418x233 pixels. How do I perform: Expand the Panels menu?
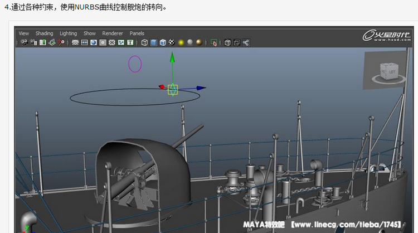point(137,33)
